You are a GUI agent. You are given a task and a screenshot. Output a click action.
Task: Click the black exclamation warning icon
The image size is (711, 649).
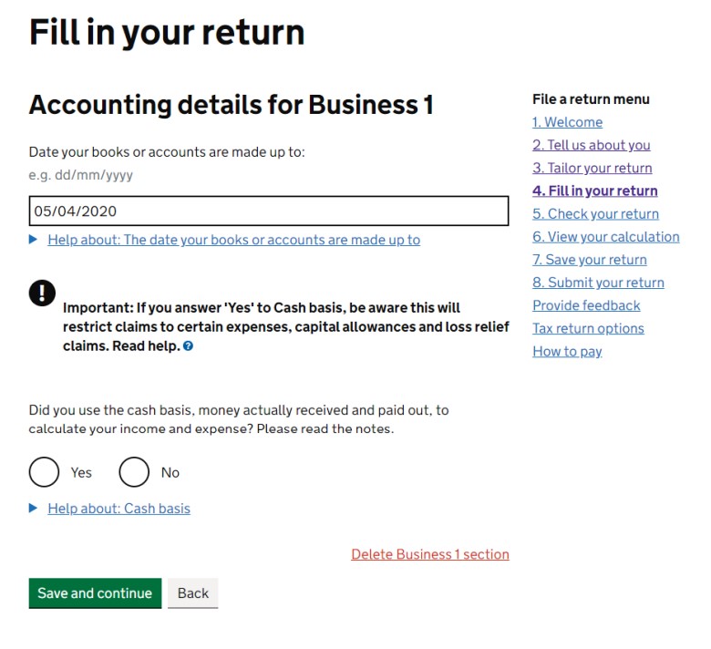tap(42, 293)
